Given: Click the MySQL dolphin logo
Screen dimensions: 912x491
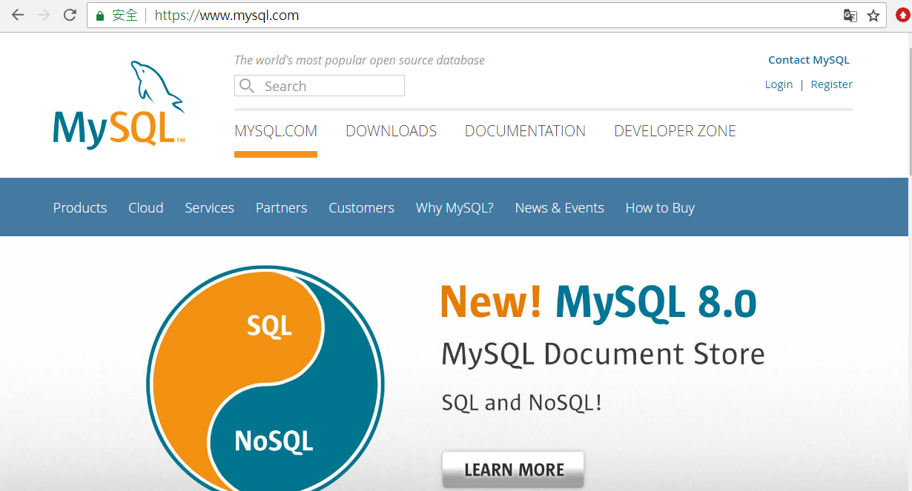Looking at the screenshot, I should (119, 104).
